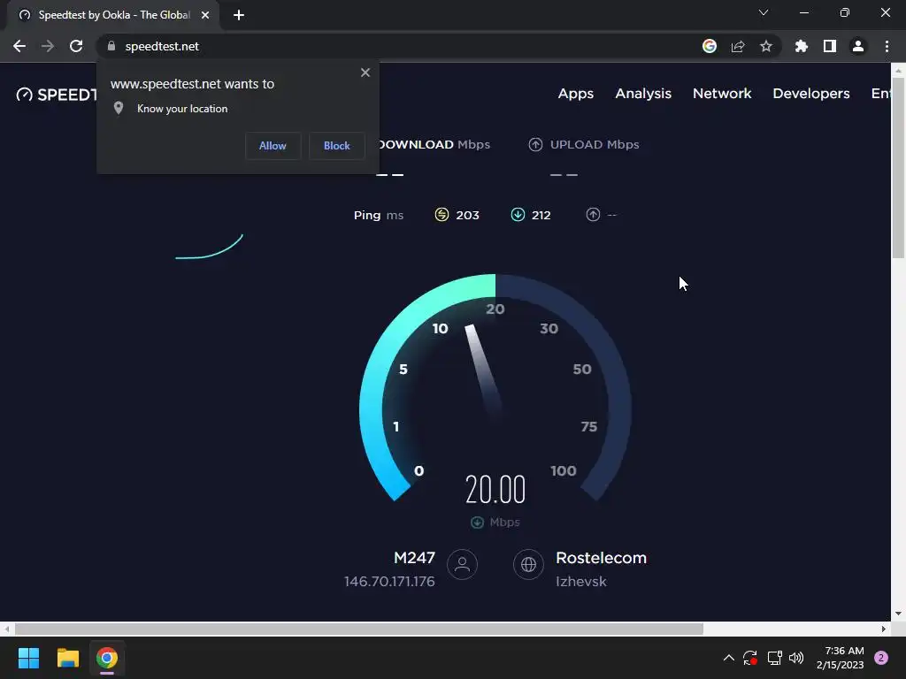This screenshot has height=679, width=906.
Task: Open the Apps menu item
Action: [575, 94]
